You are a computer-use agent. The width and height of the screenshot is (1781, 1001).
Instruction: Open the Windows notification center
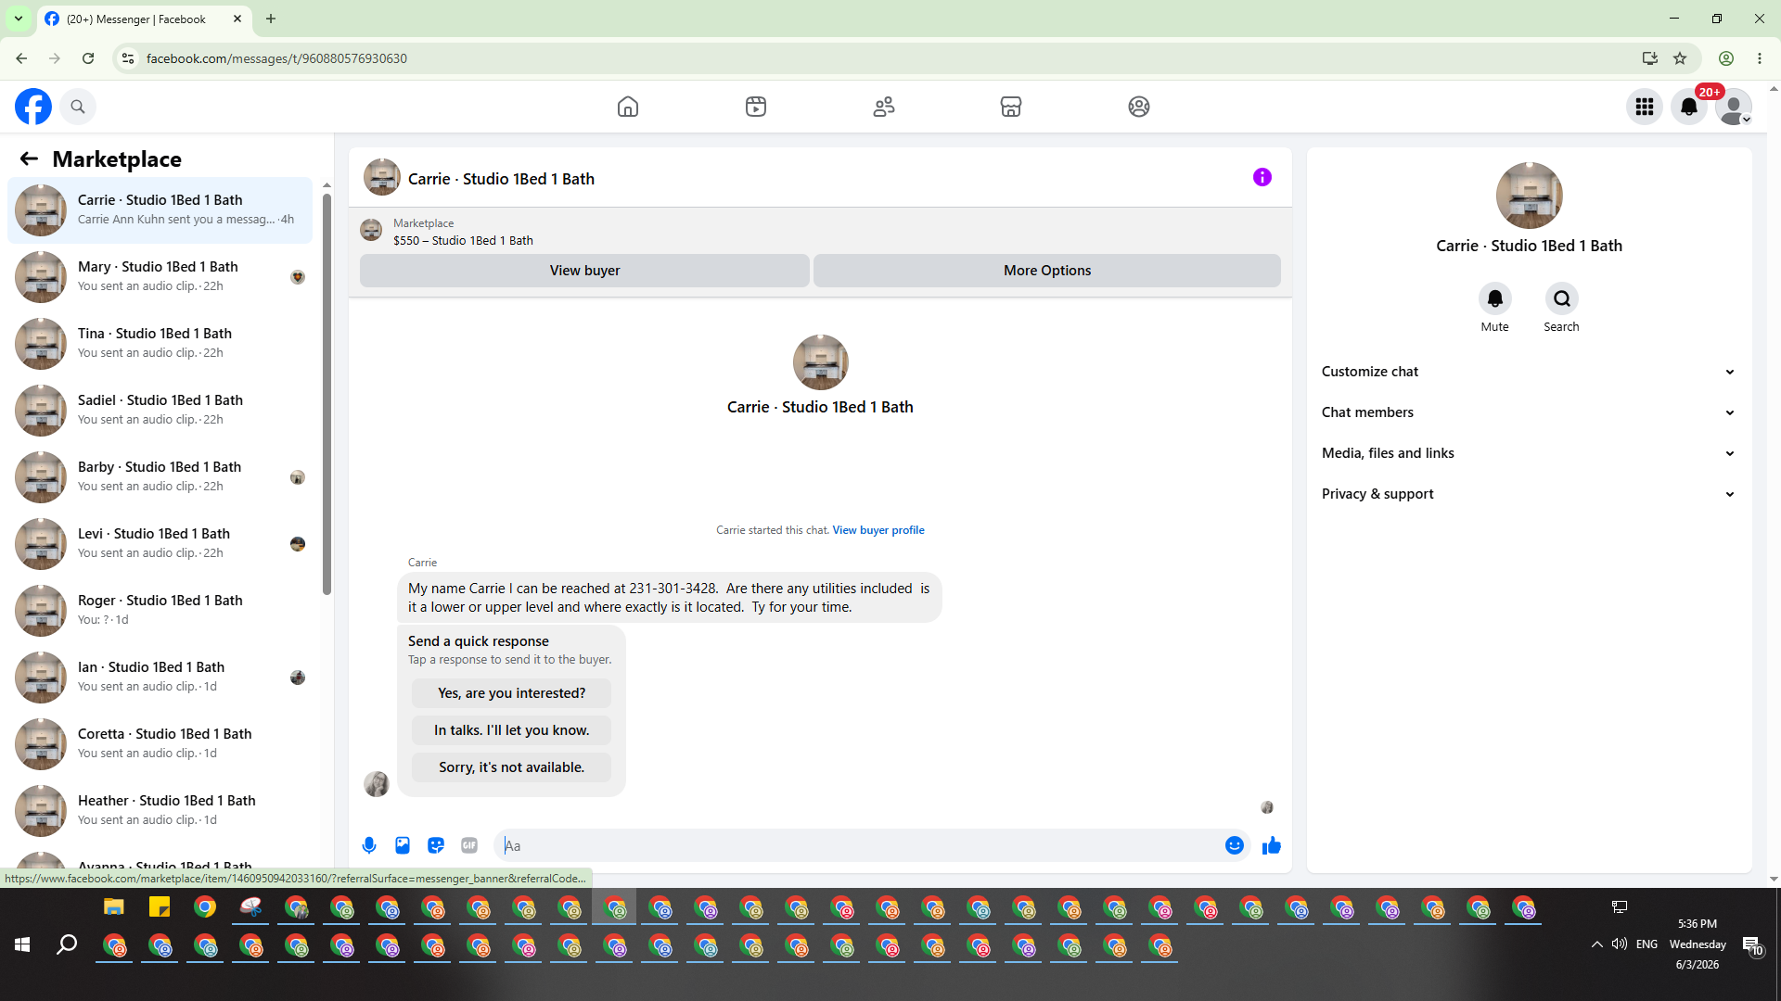tap(1752, 945)
